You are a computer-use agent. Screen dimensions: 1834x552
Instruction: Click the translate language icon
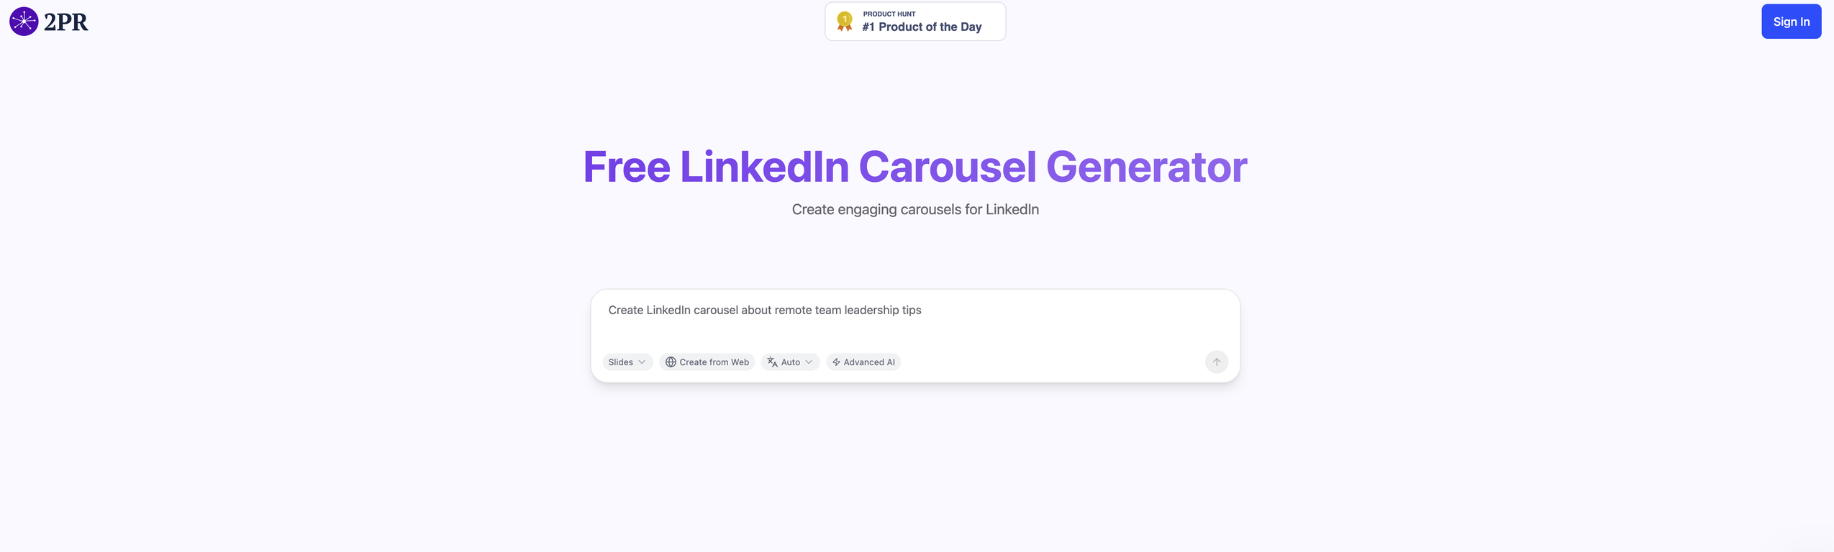(772, 362)
